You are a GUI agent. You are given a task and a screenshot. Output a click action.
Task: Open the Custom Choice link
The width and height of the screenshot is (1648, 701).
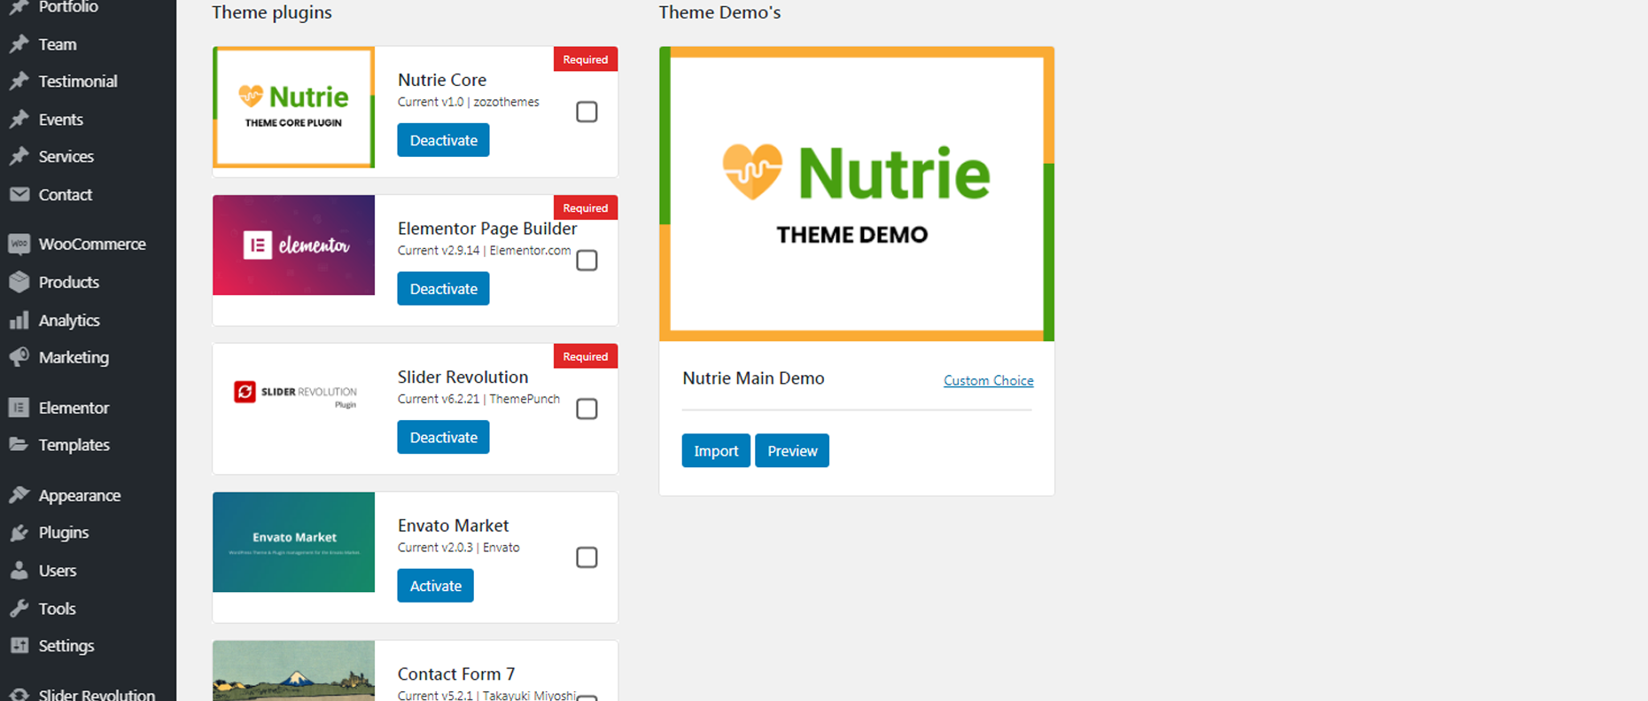988,380
